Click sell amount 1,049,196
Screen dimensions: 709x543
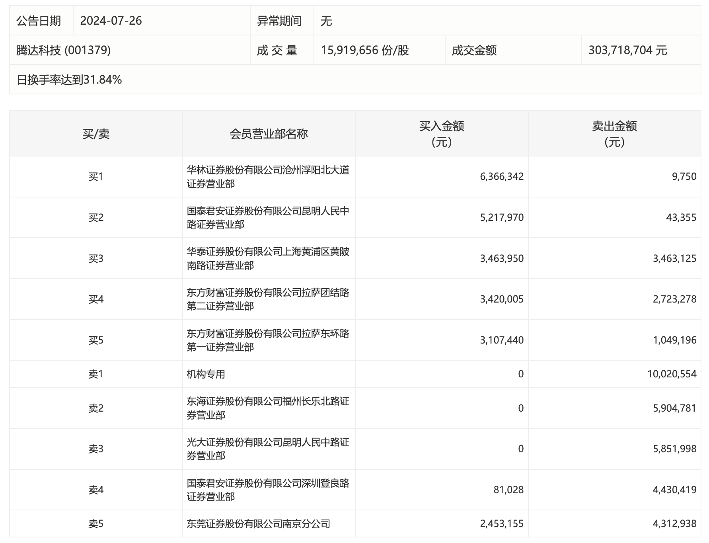click(x=674, y=340)
